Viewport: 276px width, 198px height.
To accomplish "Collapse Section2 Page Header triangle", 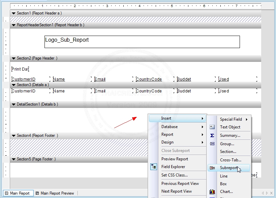I will point(13,58).
